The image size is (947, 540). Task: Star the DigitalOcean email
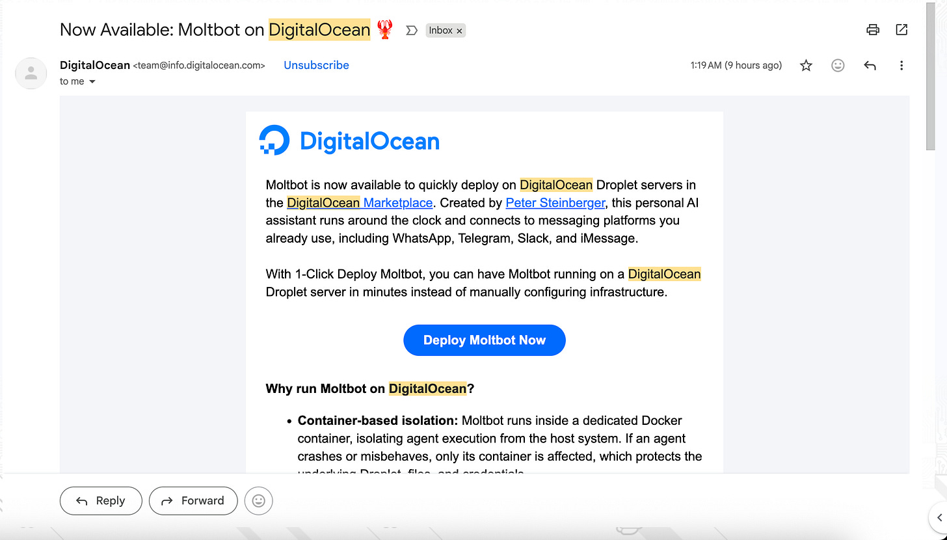point(806,65)
